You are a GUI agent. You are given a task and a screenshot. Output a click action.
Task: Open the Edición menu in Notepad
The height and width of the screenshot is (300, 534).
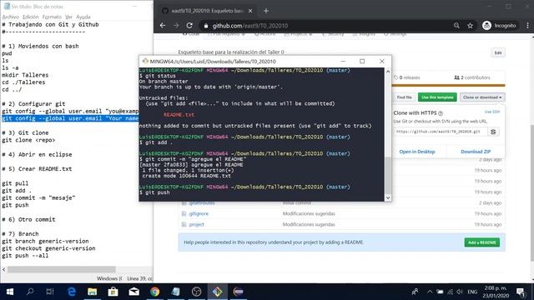(x=31, y=17)
